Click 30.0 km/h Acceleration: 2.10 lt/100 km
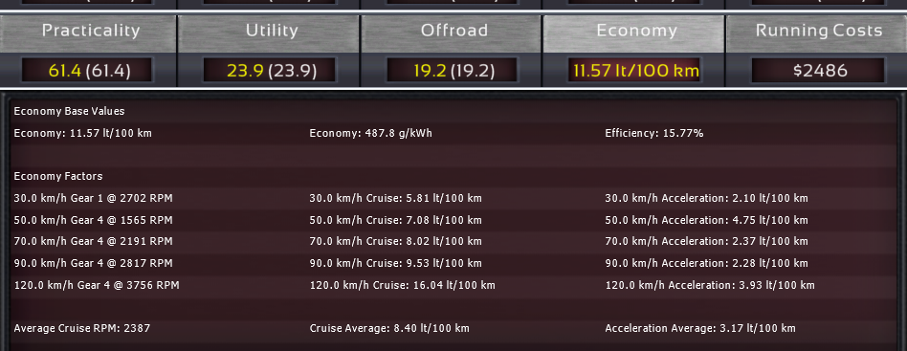This screenshot has height=351, width=907. click(706, 198)
